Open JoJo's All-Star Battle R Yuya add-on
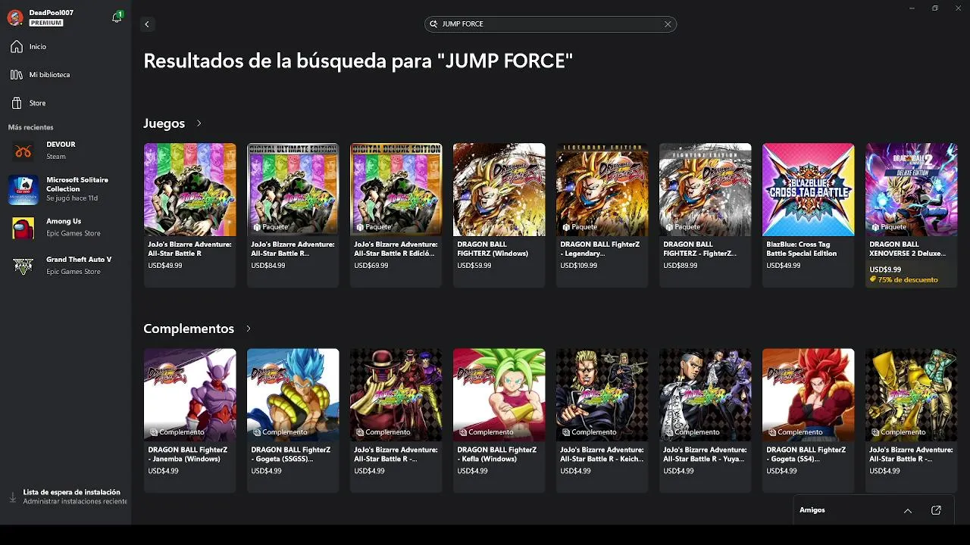The height and width of the screenshot is (545, 970). pos(705,420)
